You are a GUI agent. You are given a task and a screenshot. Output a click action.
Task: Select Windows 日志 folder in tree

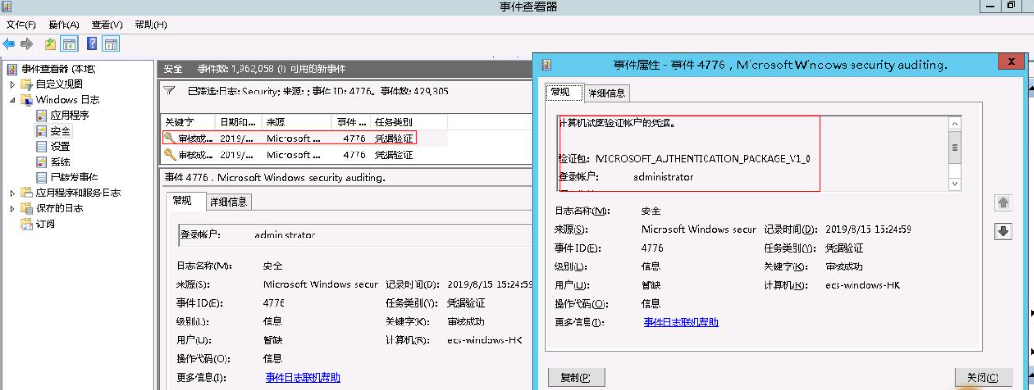pos(68,99)
